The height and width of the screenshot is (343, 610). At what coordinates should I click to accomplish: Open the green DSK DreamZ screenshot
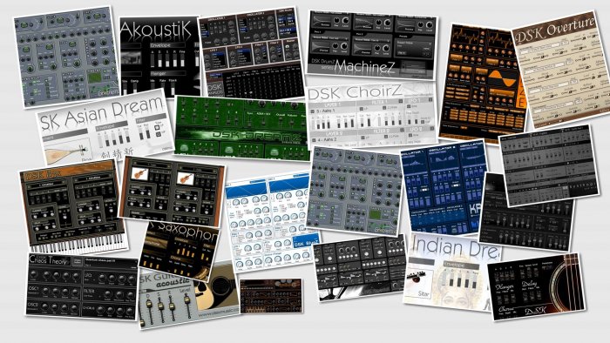point(241,128)
